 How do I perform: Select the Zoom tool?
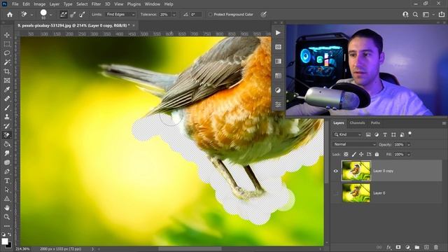click(7, 217)
